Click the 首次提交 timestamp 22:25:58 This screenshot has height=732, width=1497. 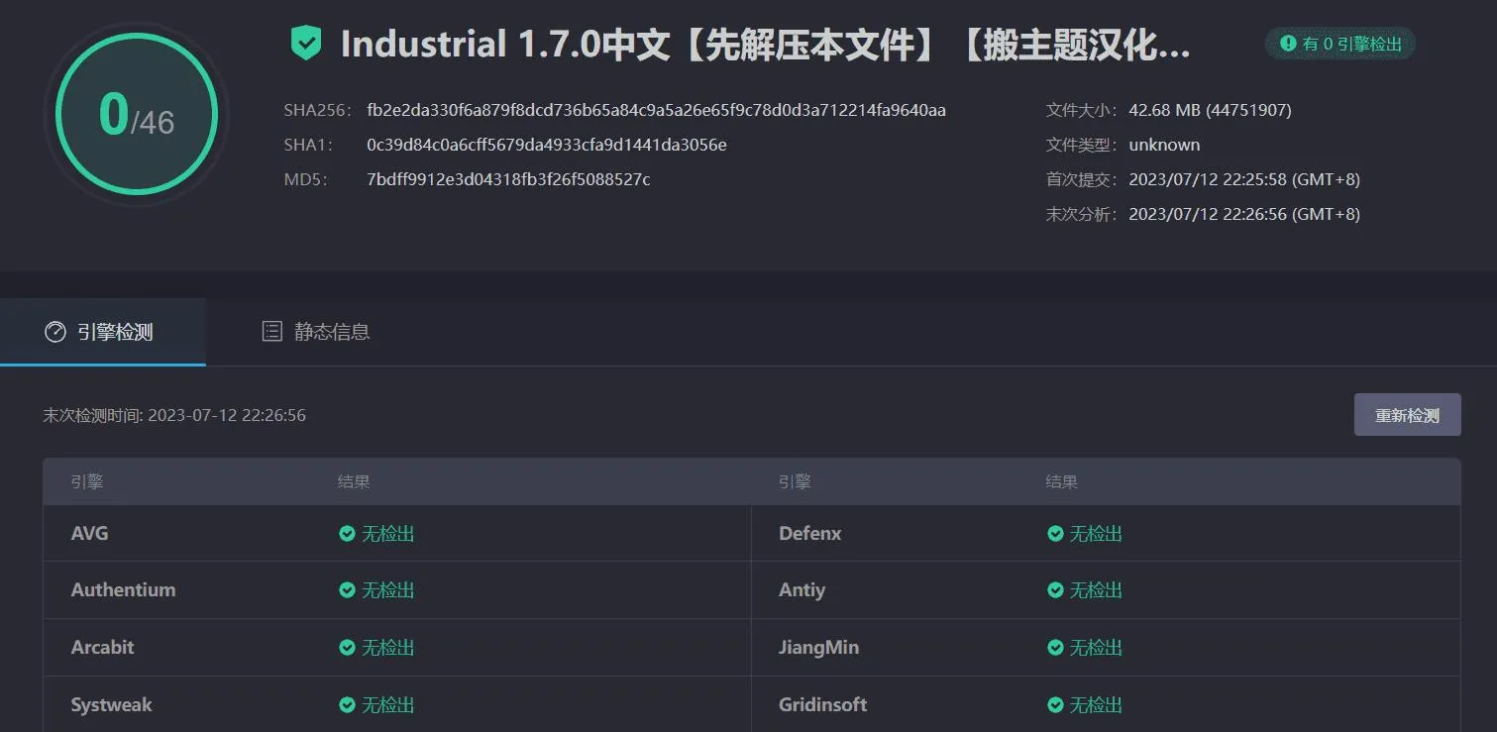[x=1244, y=179]
